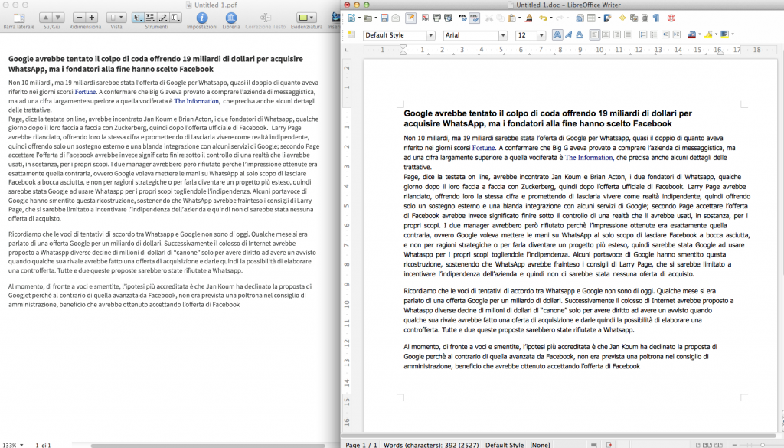Click The Information link in the PDF
784x448 pixels.
click(x=197, y=101)
